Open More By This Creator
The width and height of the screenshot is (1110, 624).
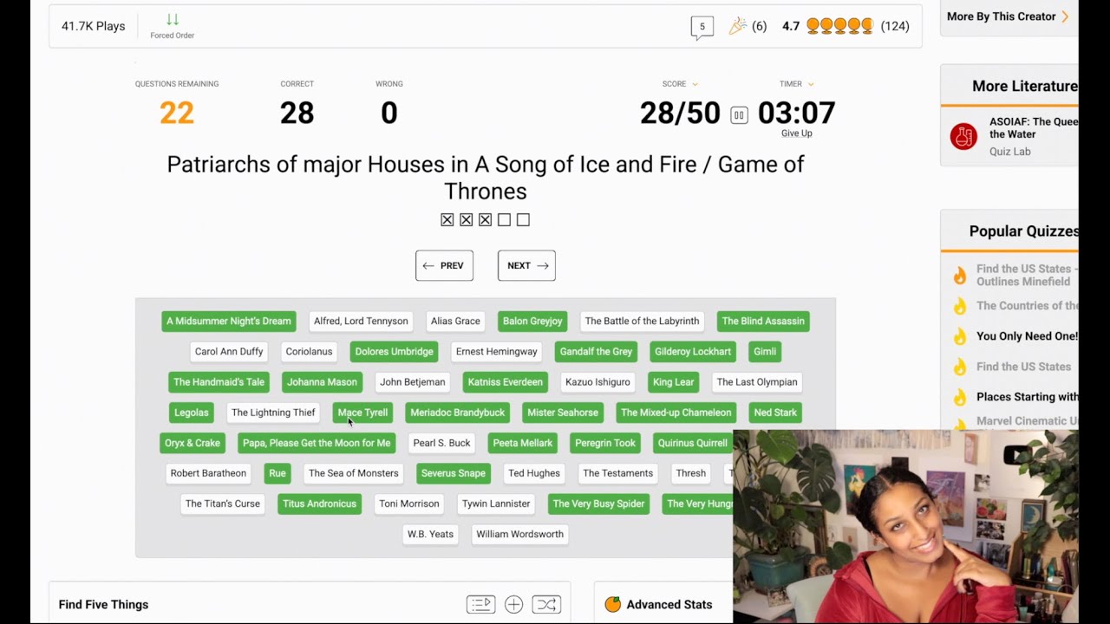tap(1001, 16)
